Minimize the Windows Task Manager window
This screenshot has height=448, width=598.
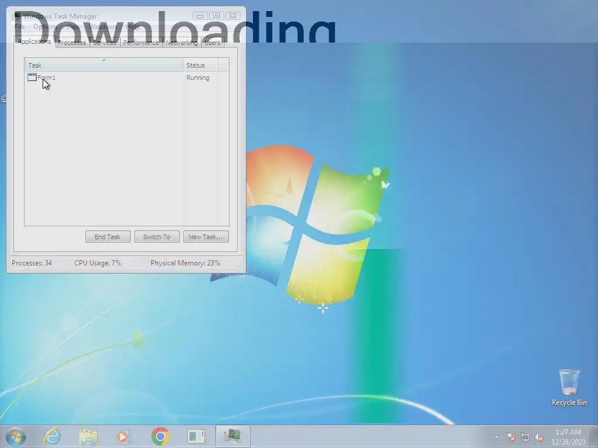tap(200, 16)
